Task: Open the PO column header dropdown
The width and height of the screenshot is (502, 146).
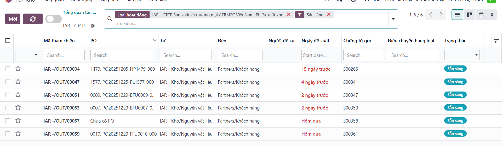Action: (155, 40)
